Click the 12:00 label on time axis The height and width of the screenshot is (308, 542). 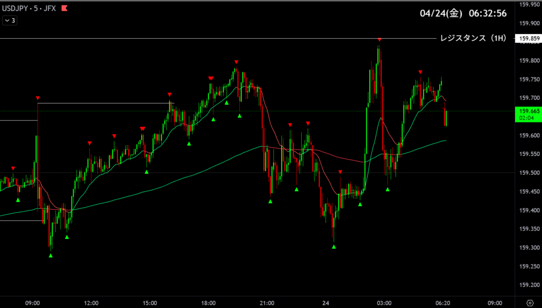(x=91, y=303)
